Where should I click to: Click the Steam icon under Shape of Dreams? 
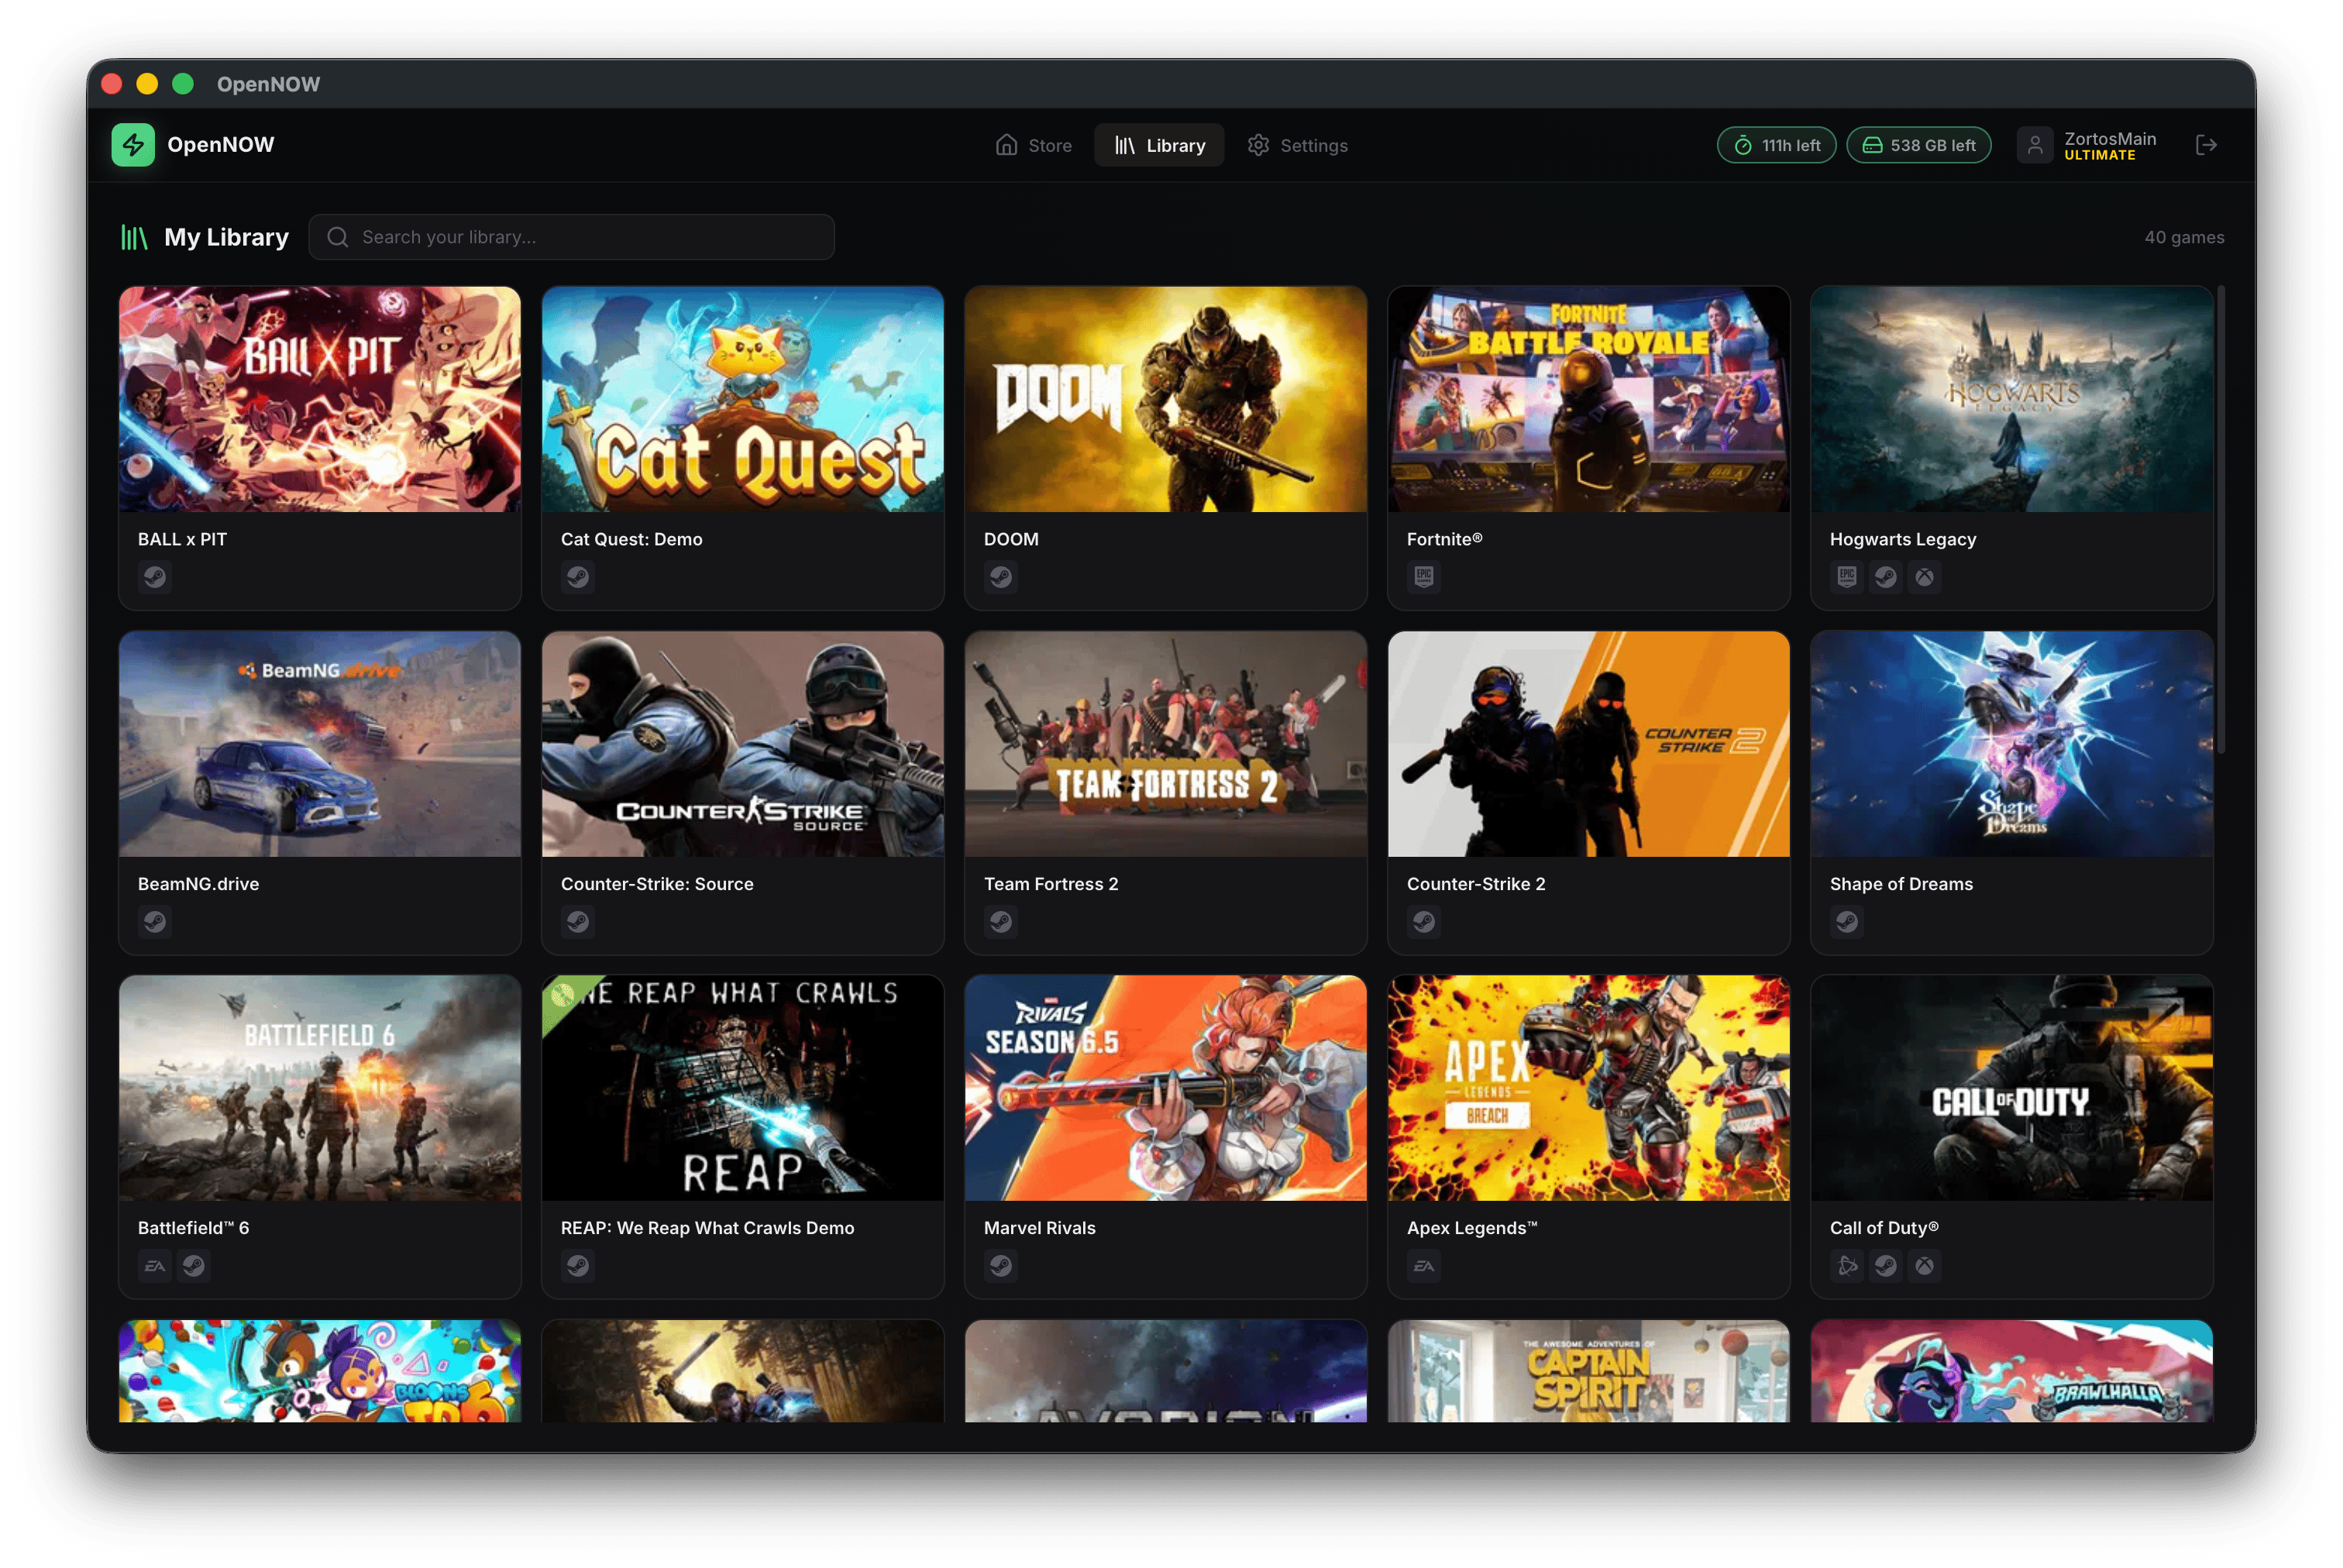[x=1847, y=922]
